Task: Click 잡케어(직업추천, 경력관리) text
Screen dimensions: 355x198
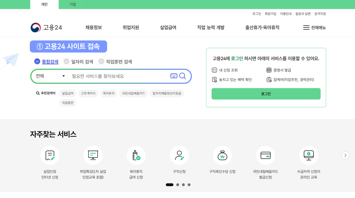Action: pos(294,79)
